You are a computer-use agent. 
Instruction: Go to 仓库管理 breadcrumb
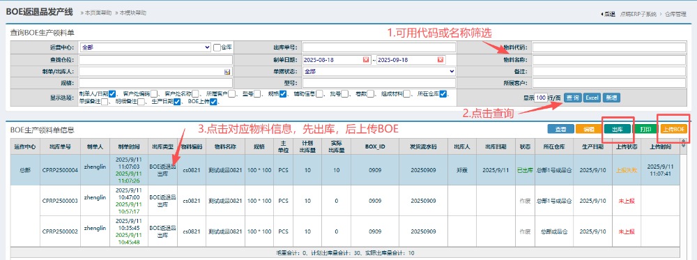coord(675,14)
